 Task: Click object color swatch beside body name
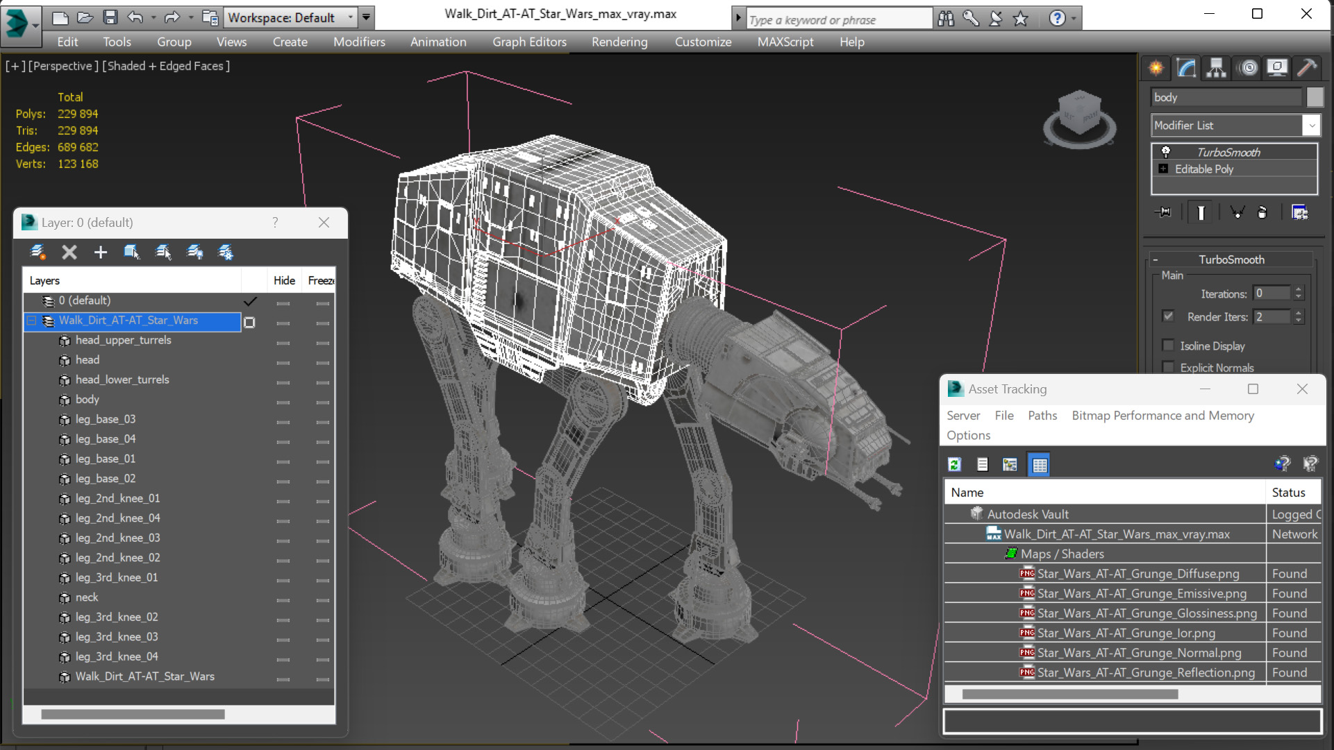[1315, 97]
